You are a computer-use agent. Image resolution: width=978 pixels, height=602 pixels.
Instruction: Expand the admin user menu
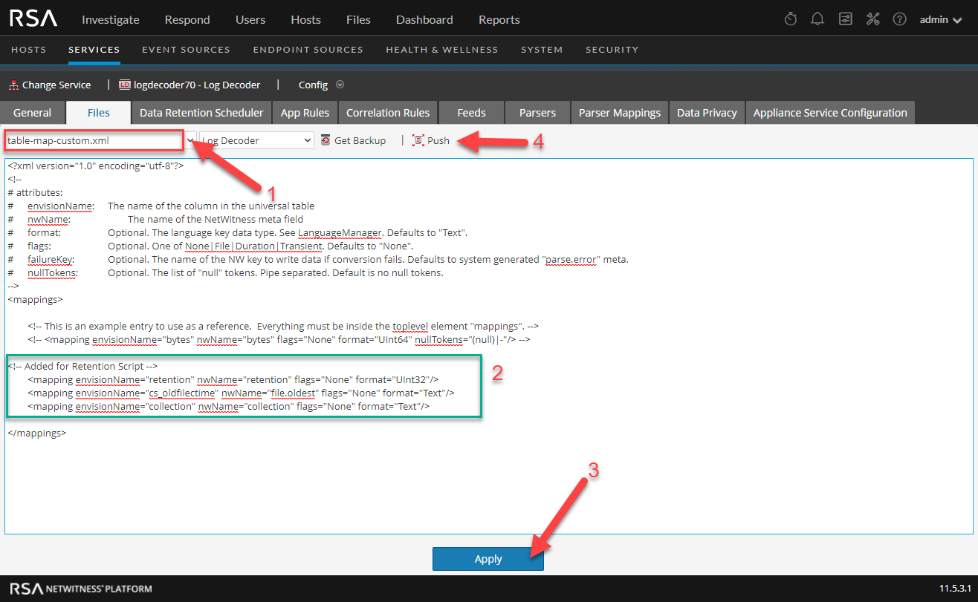940,19
